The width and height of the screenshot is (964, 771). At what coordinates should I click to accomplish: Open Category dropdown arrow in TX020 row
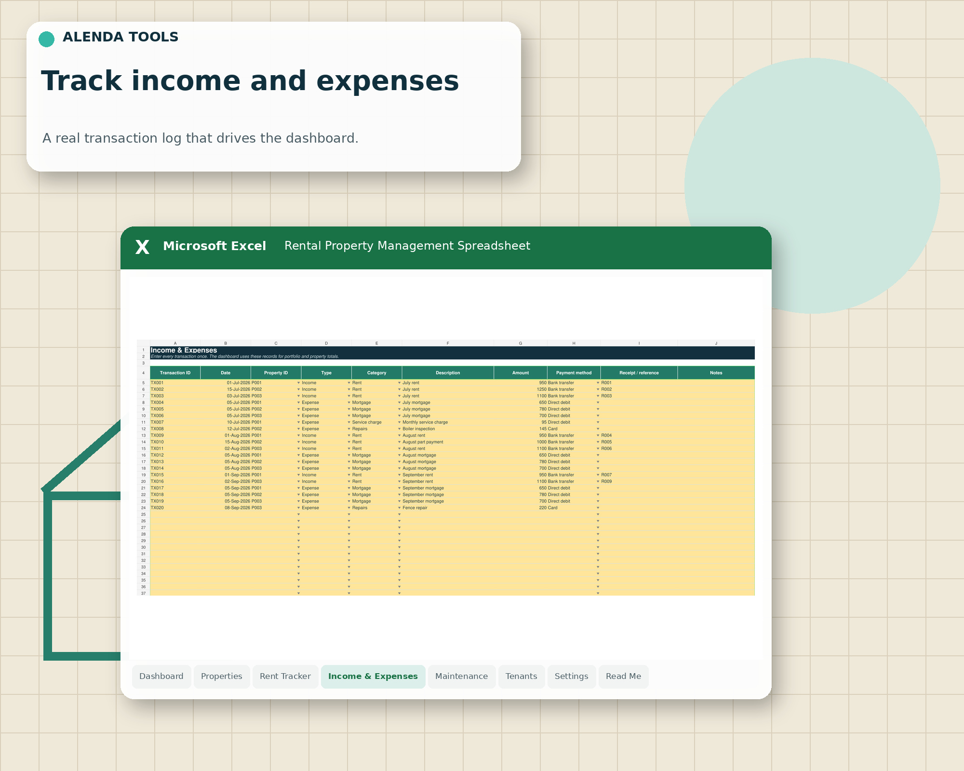399,508
